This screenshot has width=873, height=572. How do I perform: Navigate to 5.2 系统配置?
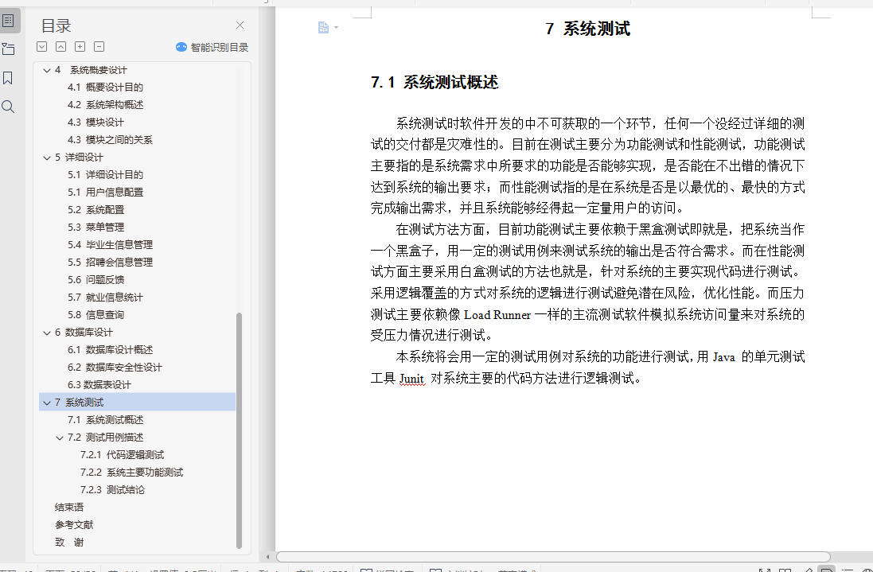pyautogui.click(x=95, y=210)
